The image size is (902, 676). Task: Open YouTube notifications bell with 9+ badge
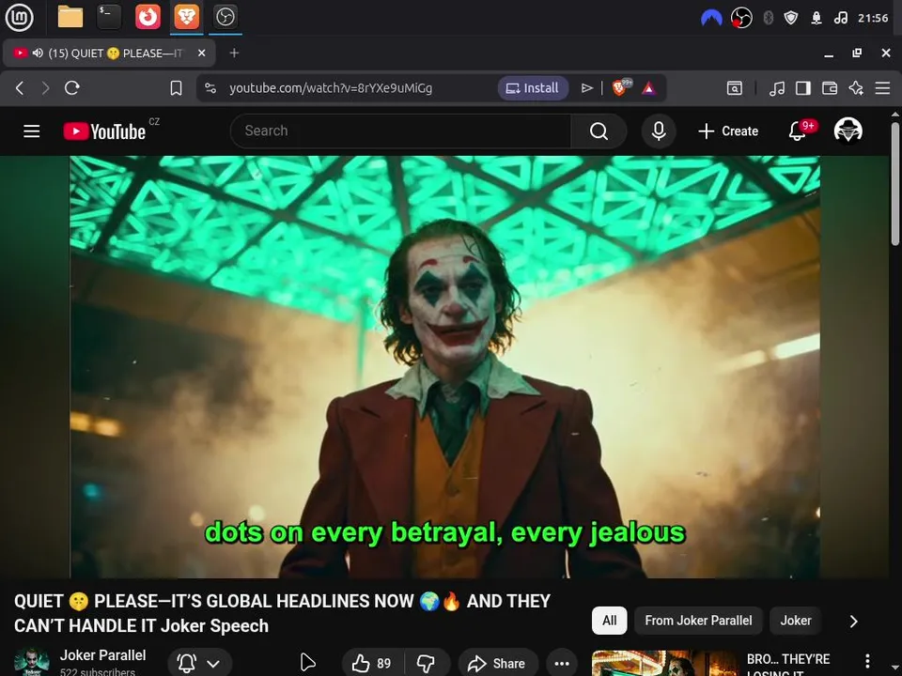[799, 131]
